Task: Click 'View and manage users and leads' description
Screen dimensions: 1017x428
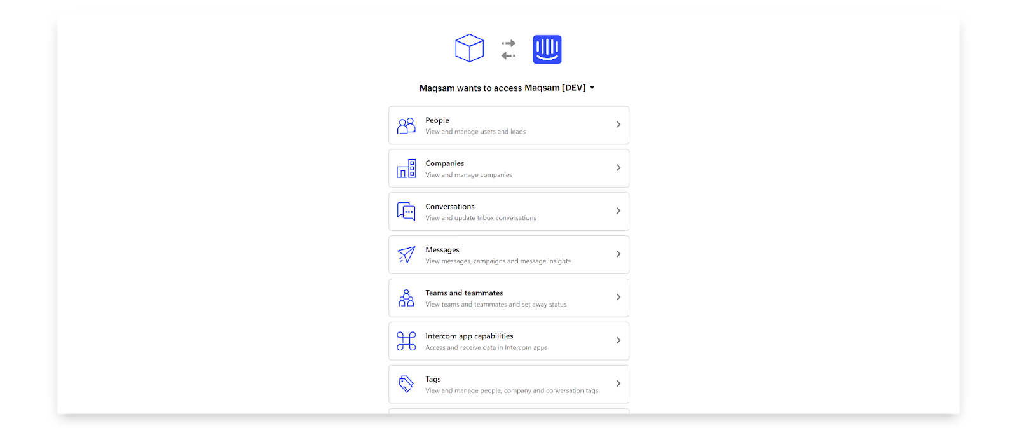Action: (x=475, y=132)
